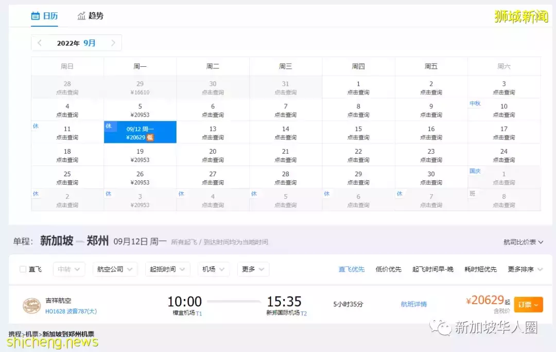Go to the previous month using left arrow

40,43
